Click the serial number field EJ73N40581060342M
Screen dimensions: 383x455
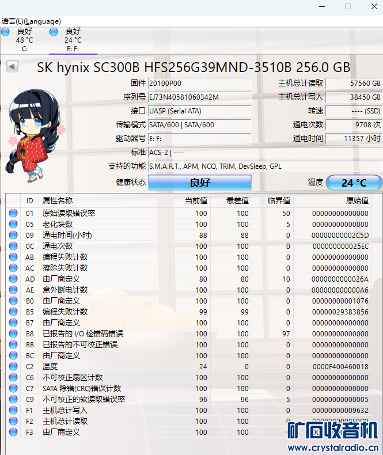[x=200, y=97]
